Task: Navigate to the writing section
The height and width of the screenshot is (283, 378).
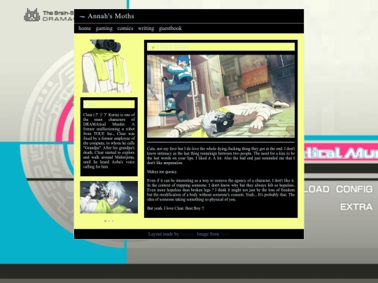Action: pyautogui.click(x=146, y=29)
